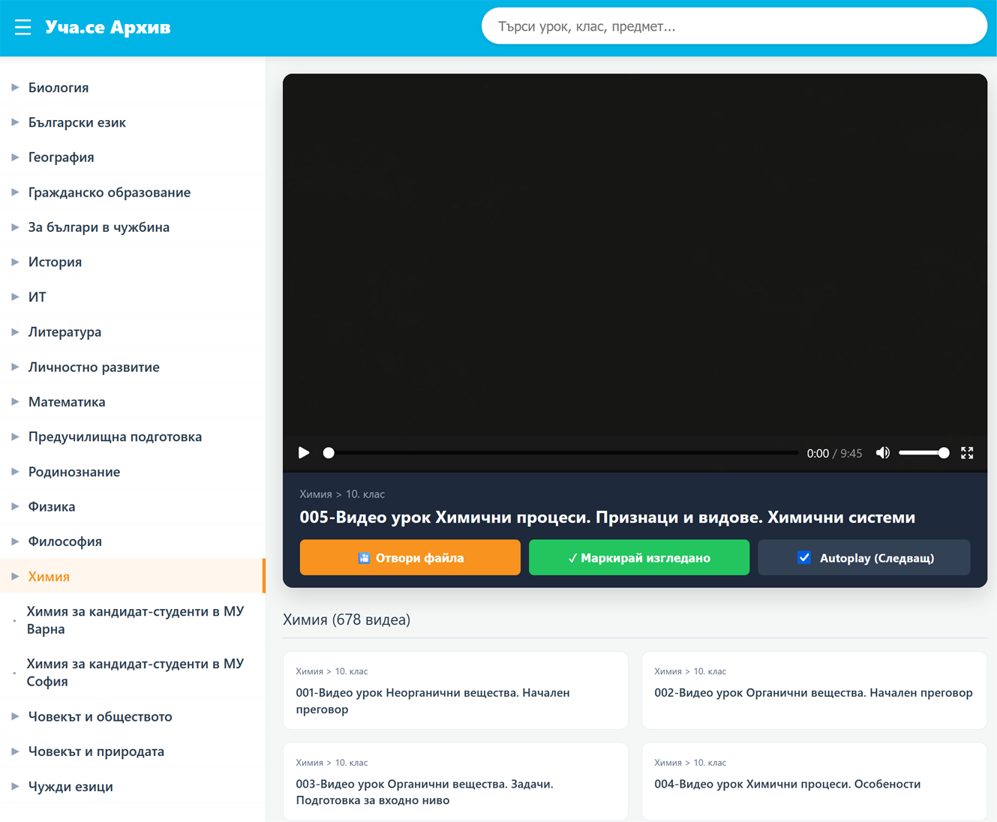Expand the Математика category arrow
Screen dimensions: 997x822
15,402
